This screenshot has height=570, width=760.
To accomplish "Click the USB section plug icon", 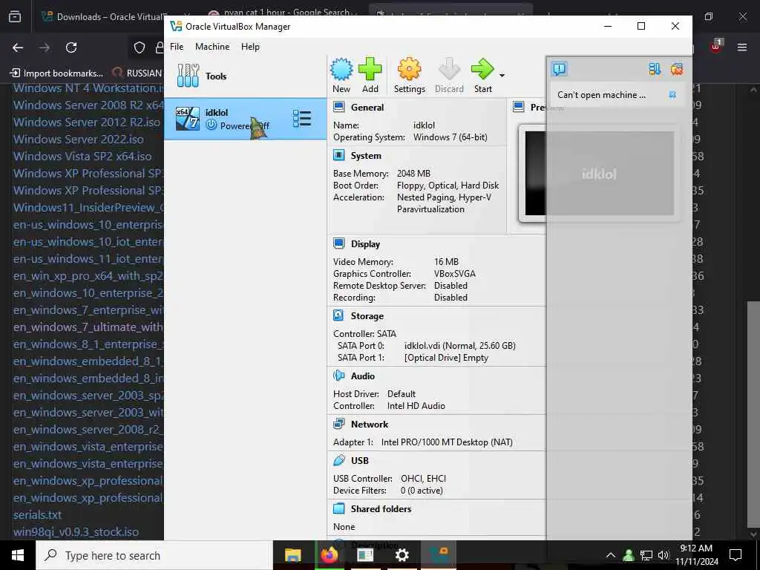I will point(338,460).
